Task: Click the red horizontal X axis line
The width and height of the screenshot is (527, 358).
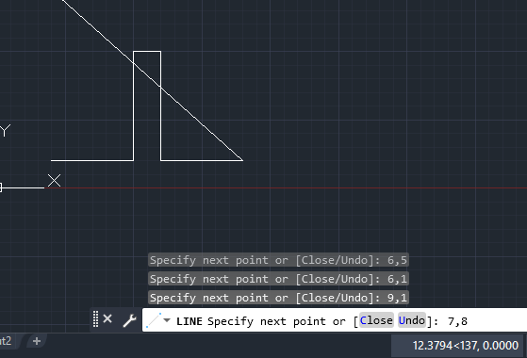Action: pos(286,187)
